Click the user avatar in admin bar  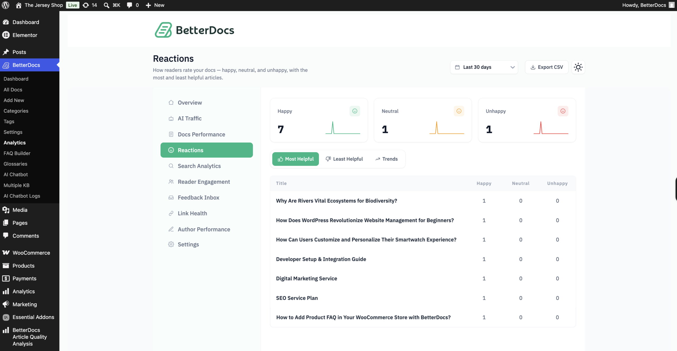click(671, 5)
